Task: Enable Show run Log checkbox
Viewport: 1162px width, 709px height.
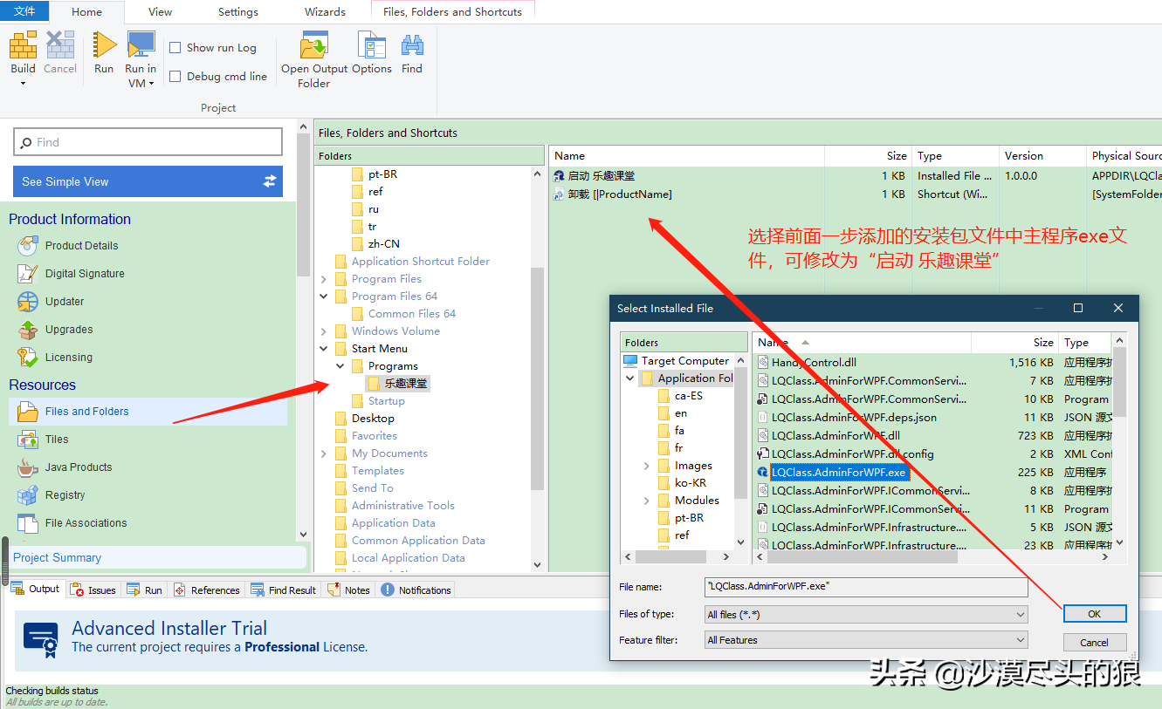Action: (175, 48)
